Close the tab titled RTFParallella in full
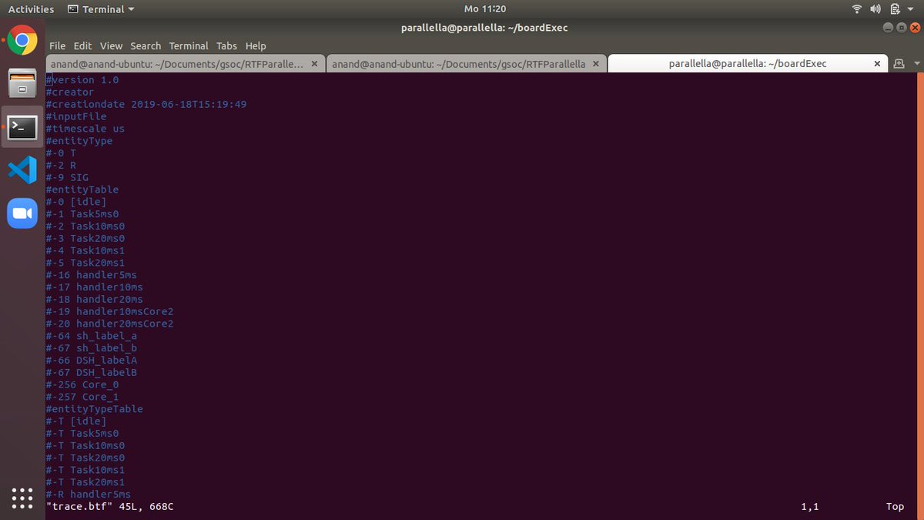Image resolution: width=924 pixels, height=520 pixels. click(x=598, y=64)
